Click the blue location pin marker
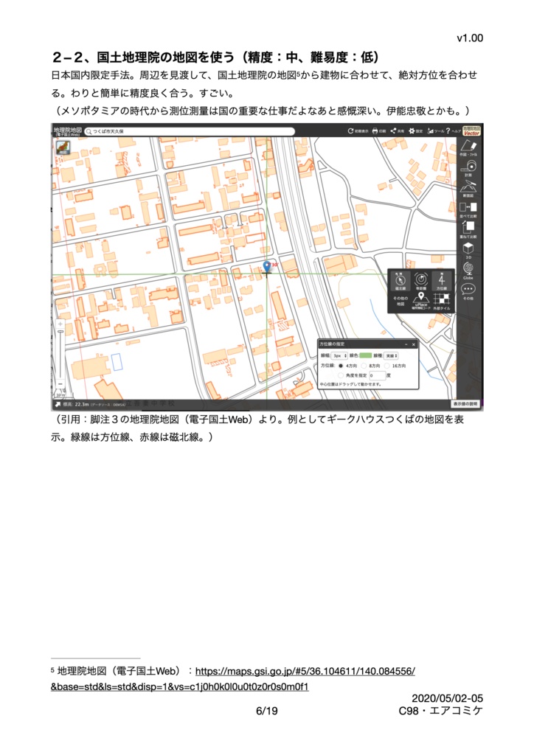The height and width of the screenshot is (755, 534). [x=267, y=267]
